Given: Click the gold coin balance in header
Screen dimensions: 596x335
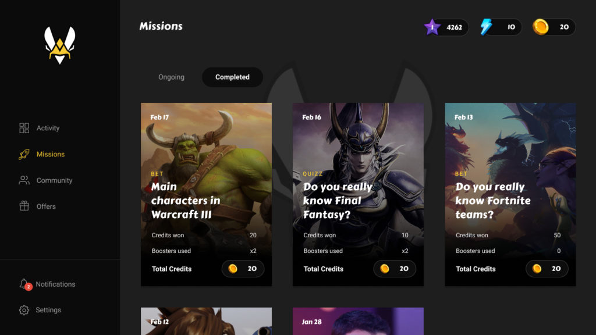Looking at the screenshot, I should [x=554, y=27].
